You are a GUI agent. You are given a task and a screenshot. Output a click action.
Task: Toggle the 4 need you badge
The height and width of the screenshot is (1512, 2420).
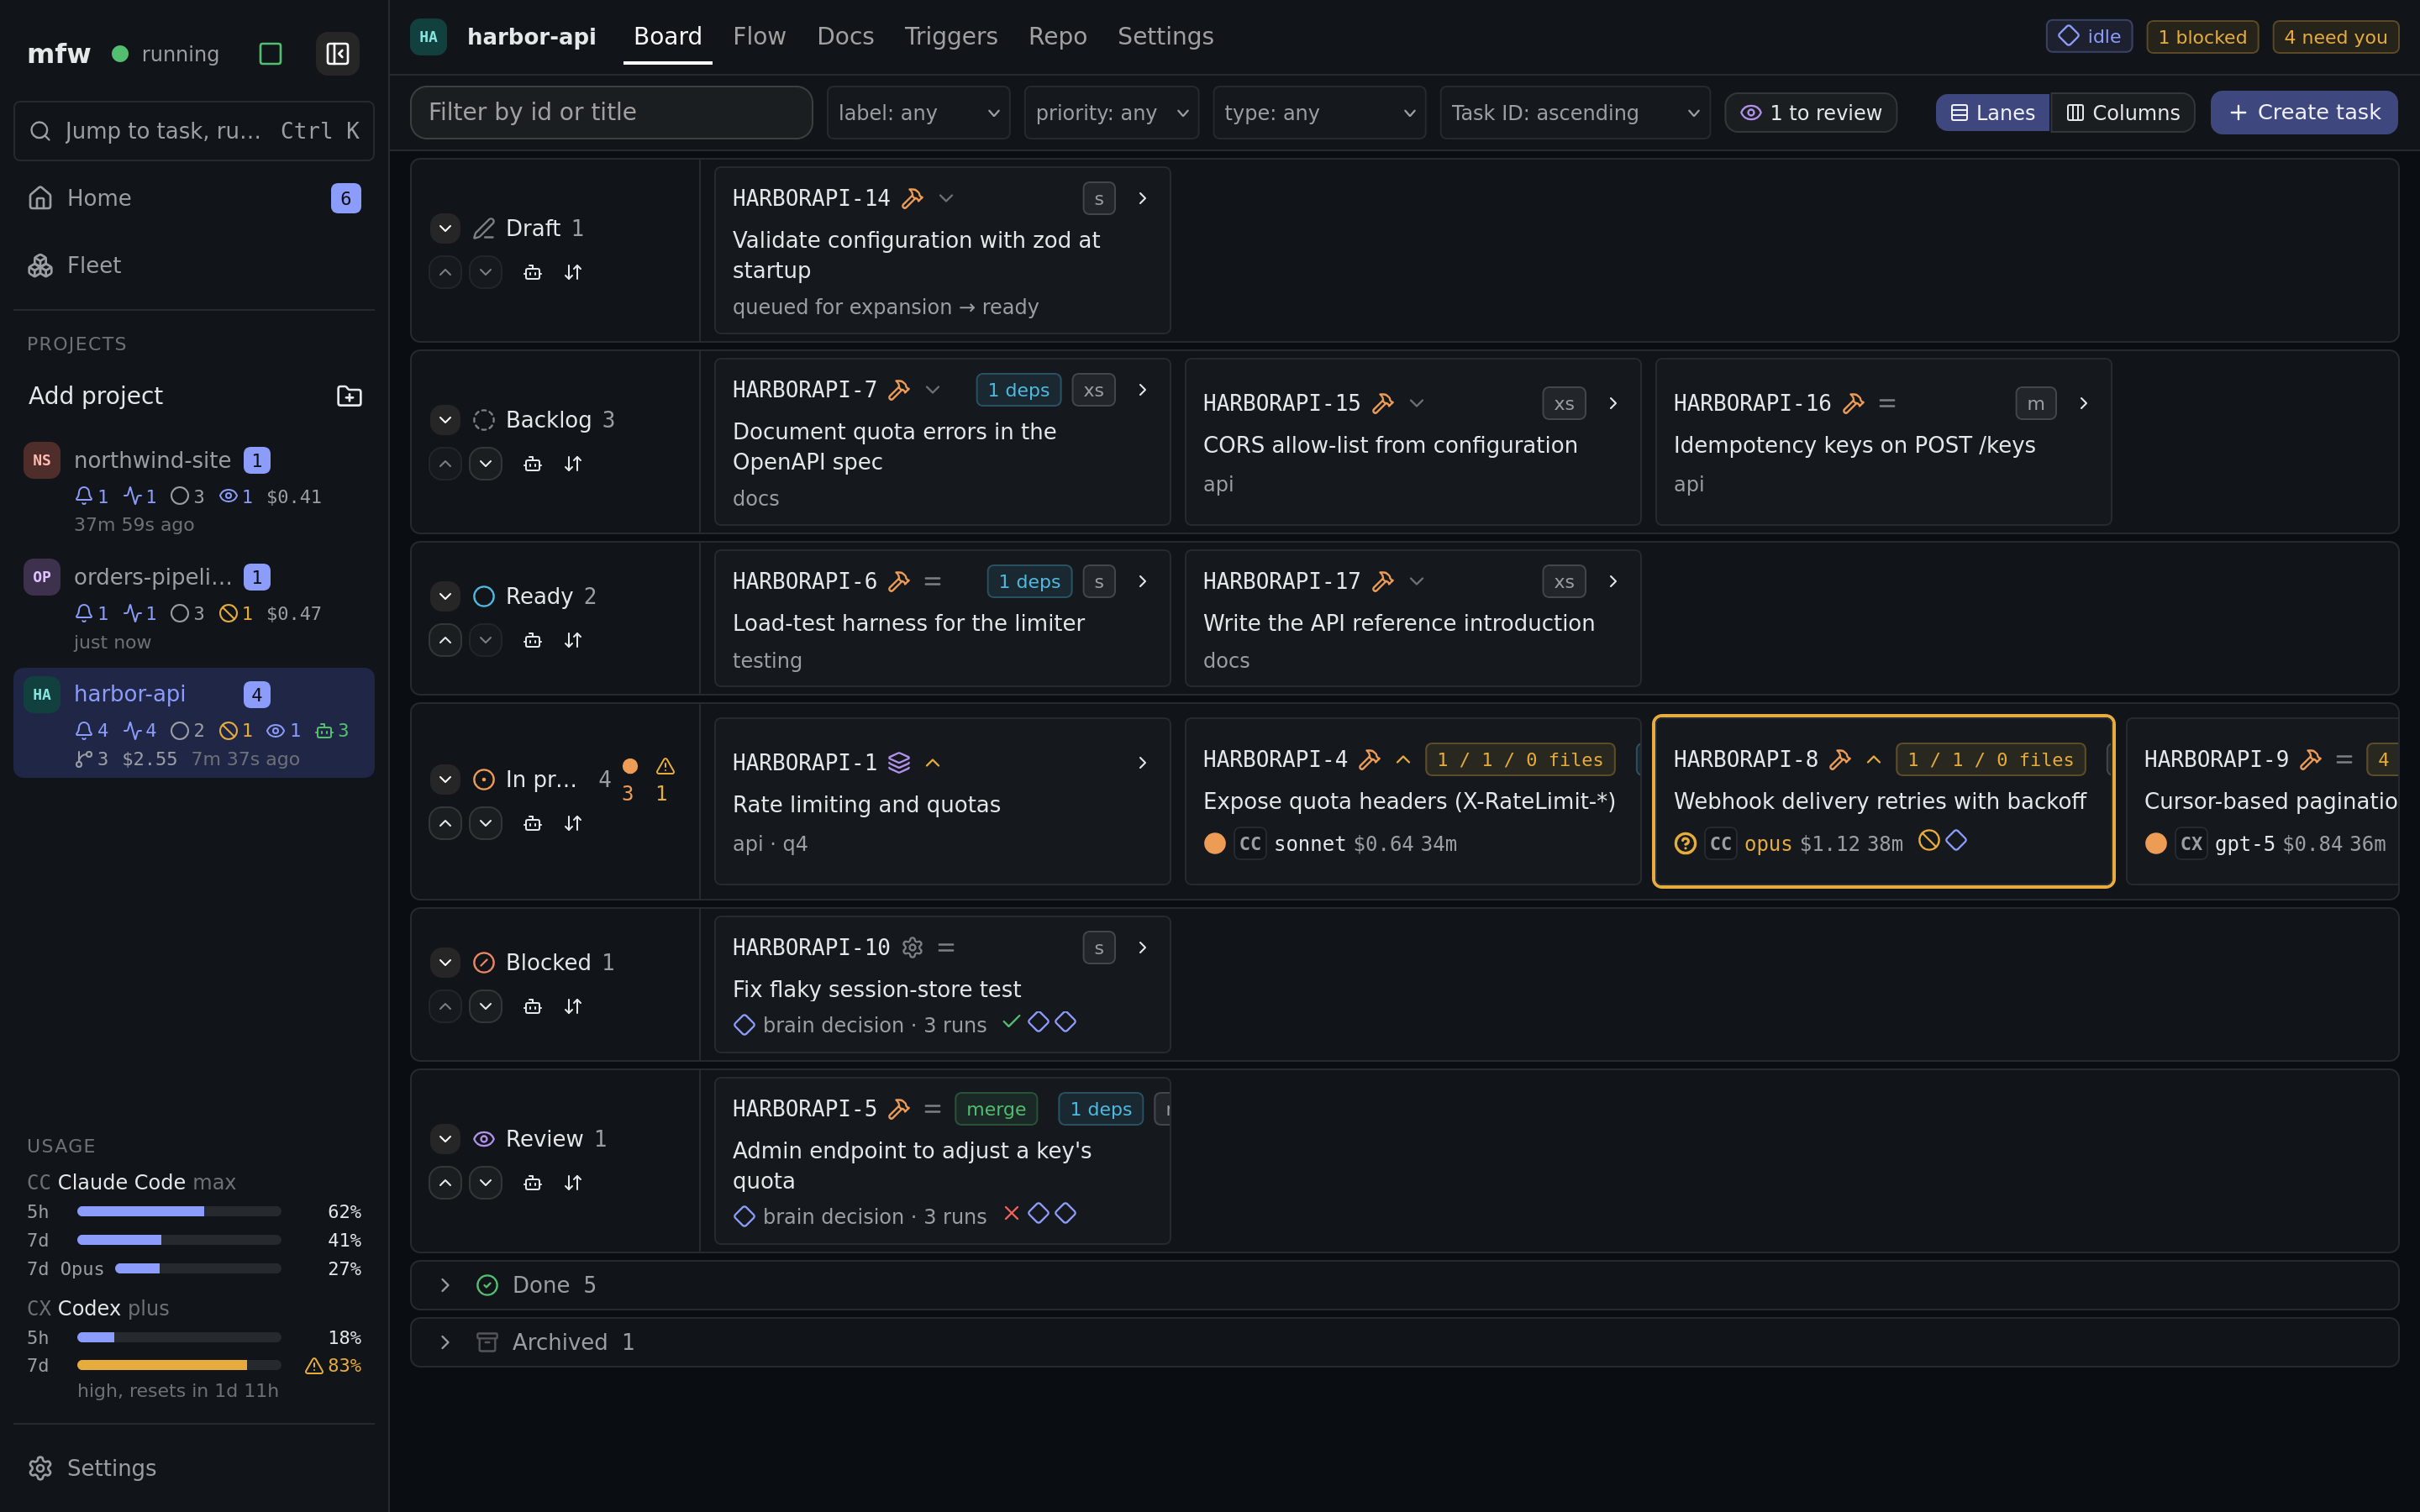click(x=2335, y=37)
